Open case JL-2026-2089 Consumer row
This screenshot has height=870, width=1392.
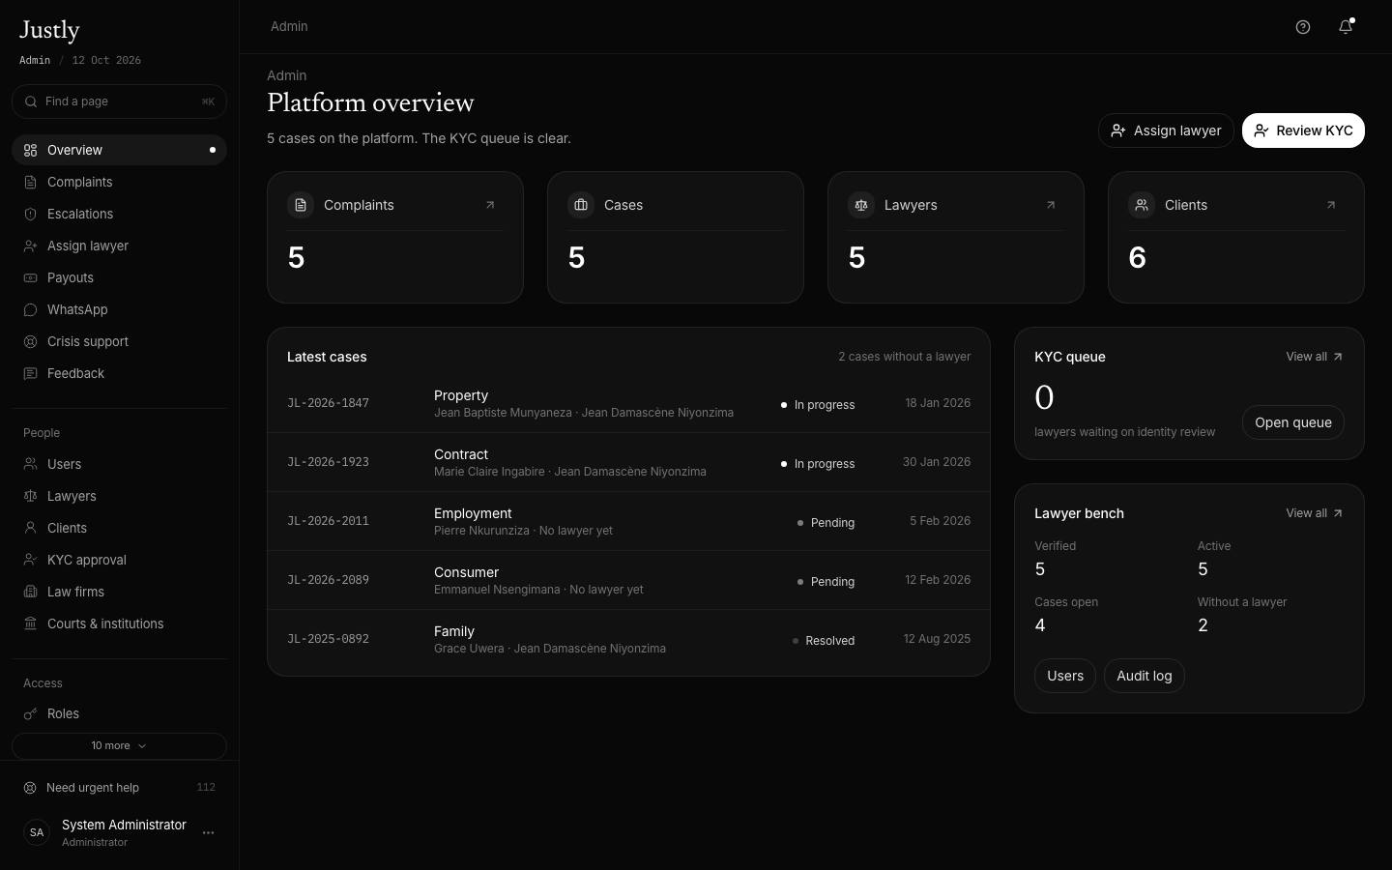click(x=628, y=580)
